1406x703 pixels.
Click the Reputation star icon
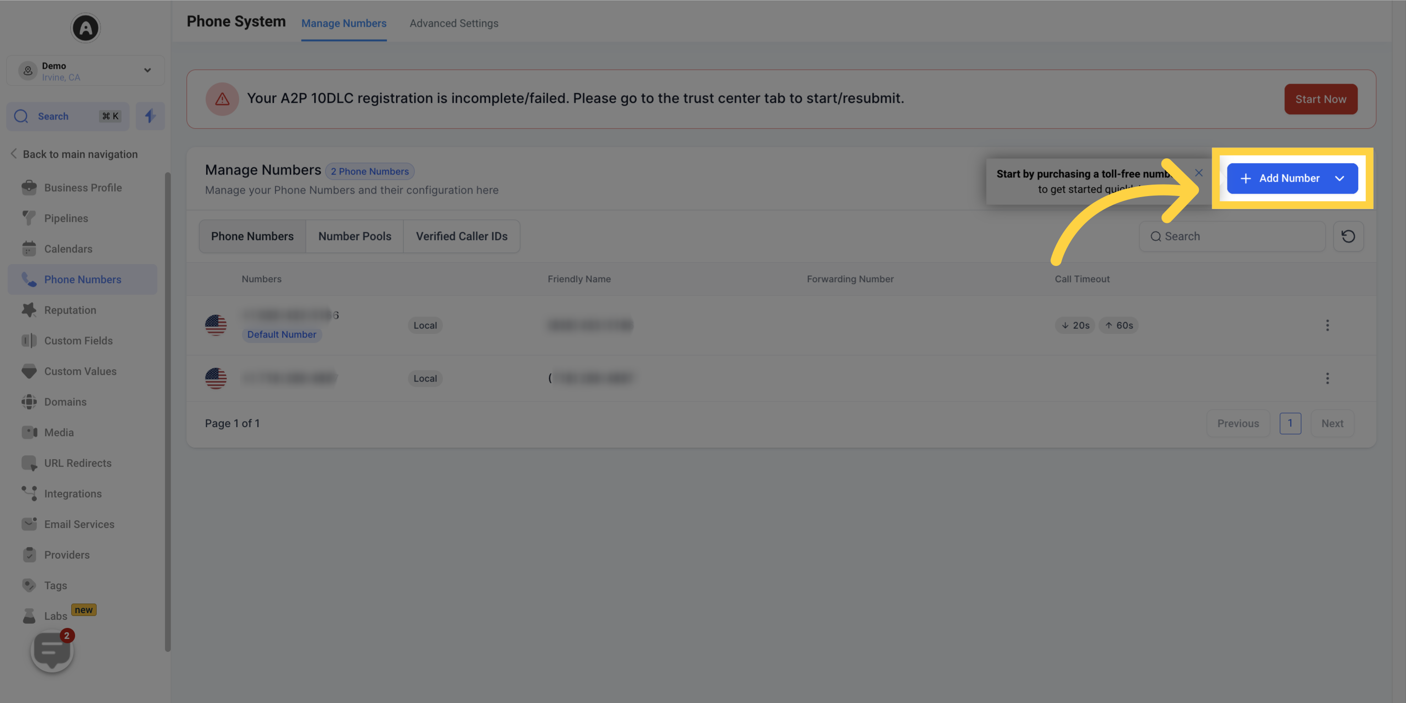click(x=29, y=310)
